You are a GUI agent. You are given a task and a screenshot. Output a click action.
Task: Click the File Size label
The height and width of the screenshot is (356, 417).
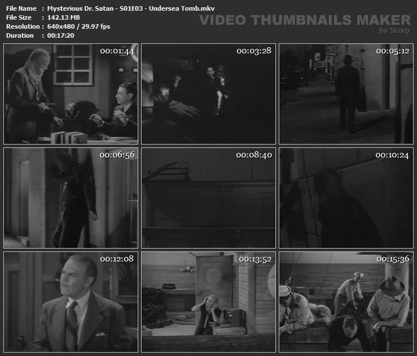coord(19,17)
